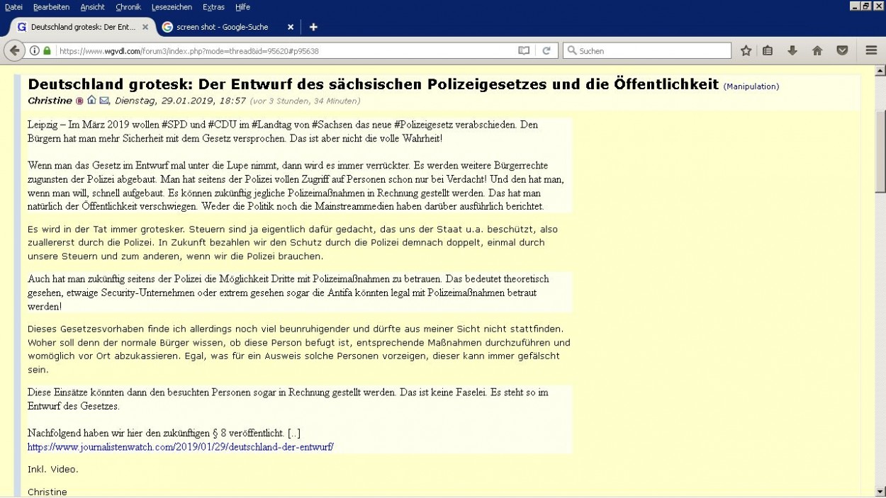Open the Lesezeichen menu

tap(172, 7)
